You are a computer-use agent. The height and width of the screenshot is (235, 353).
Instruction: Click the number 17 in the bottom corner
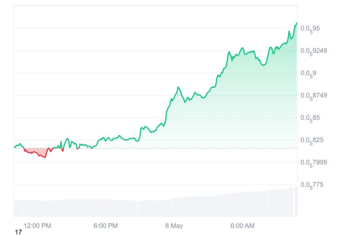18,232
